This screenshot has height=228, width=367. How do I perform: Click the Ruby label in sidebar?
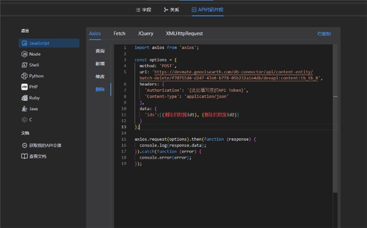click(34, 98)
